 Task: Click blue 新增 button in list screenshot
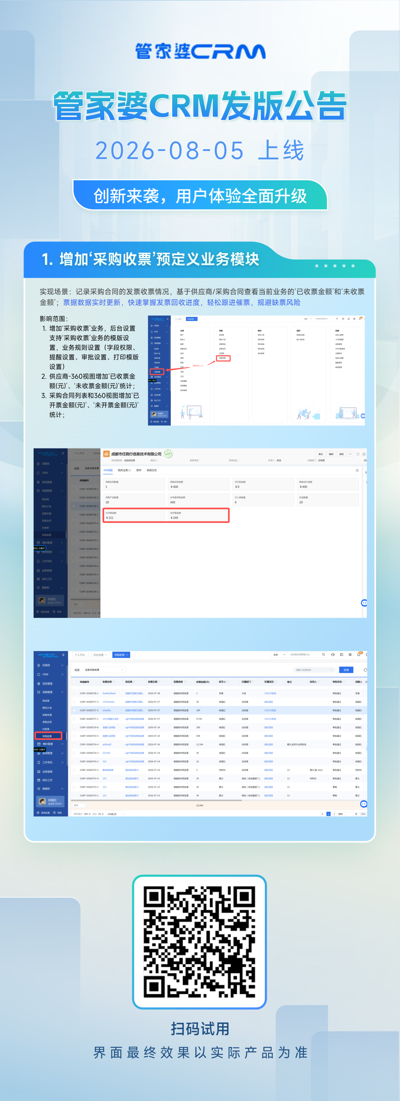tap(346, 670)
